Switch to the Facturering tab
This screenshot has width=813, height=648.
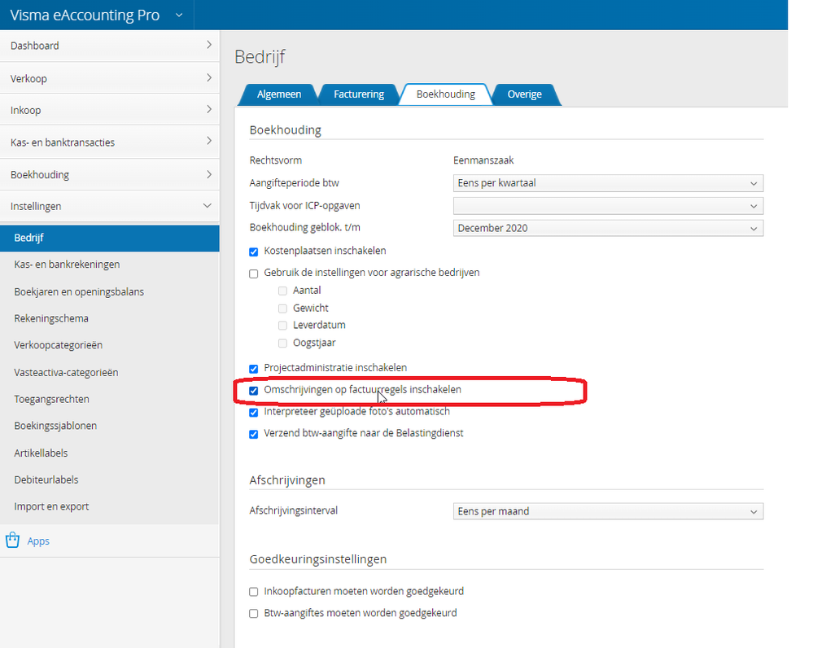tap(358, 94)
